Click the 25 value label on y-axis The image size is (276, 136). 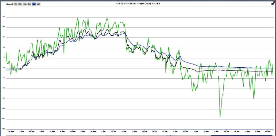tap(3, 17)
